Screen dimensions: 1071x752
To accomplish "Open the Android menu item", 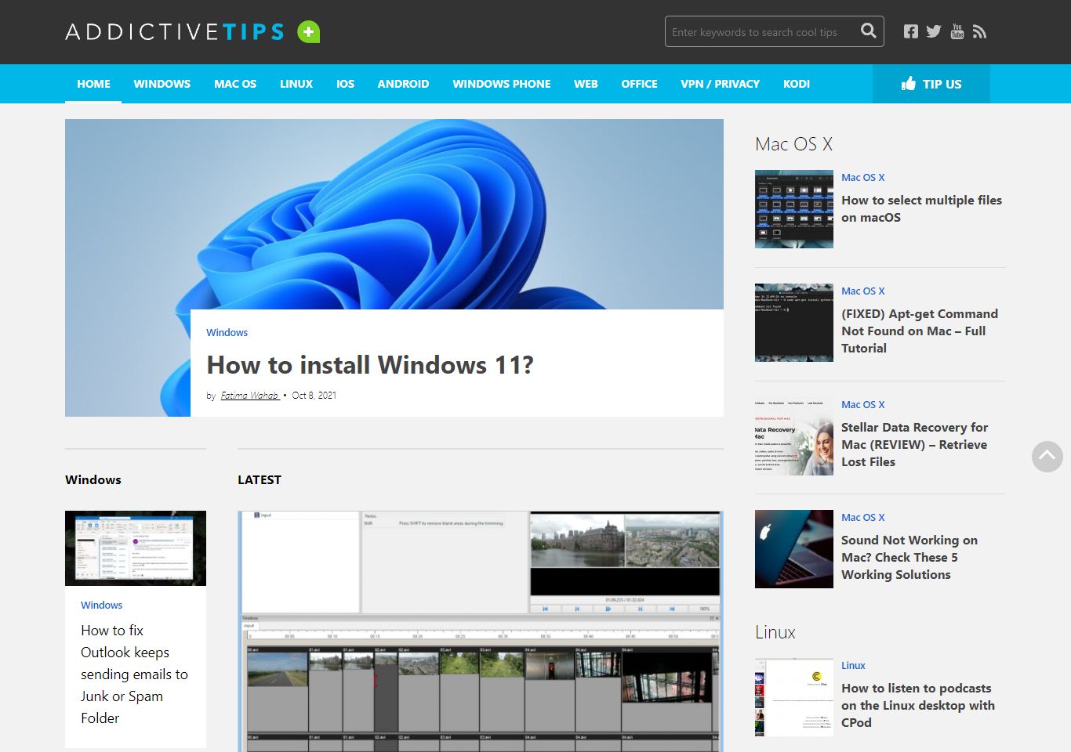I will coord(403,84).
